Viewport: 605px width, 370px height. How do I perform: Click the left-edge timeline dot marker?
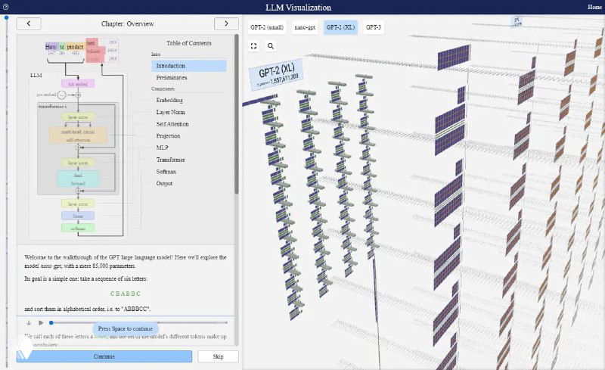[7, 17]
